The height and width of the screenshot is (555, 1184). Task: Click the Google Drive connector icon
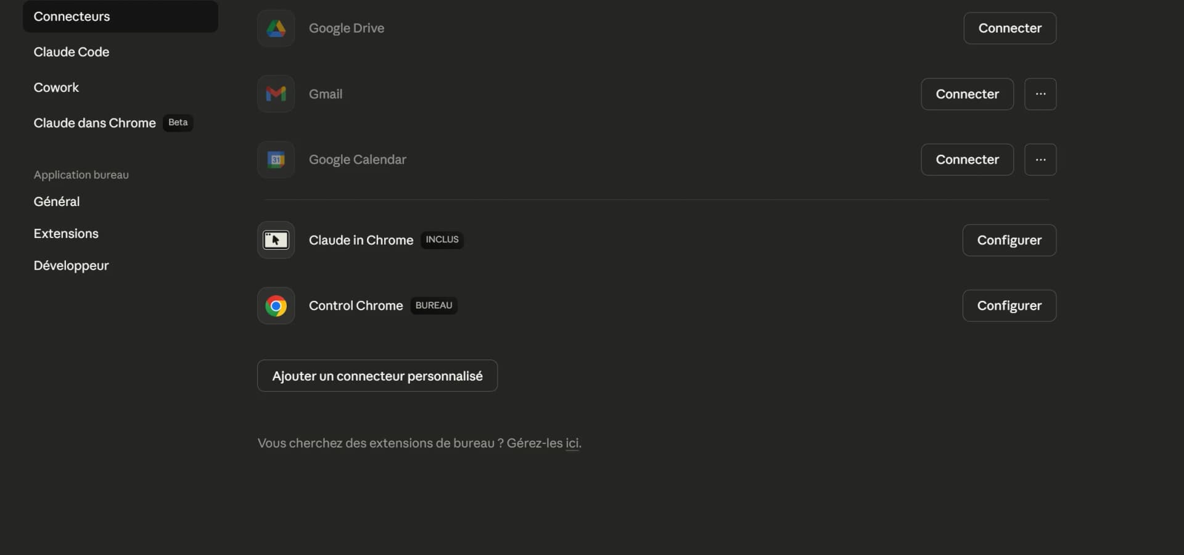[x=276, y=28]
